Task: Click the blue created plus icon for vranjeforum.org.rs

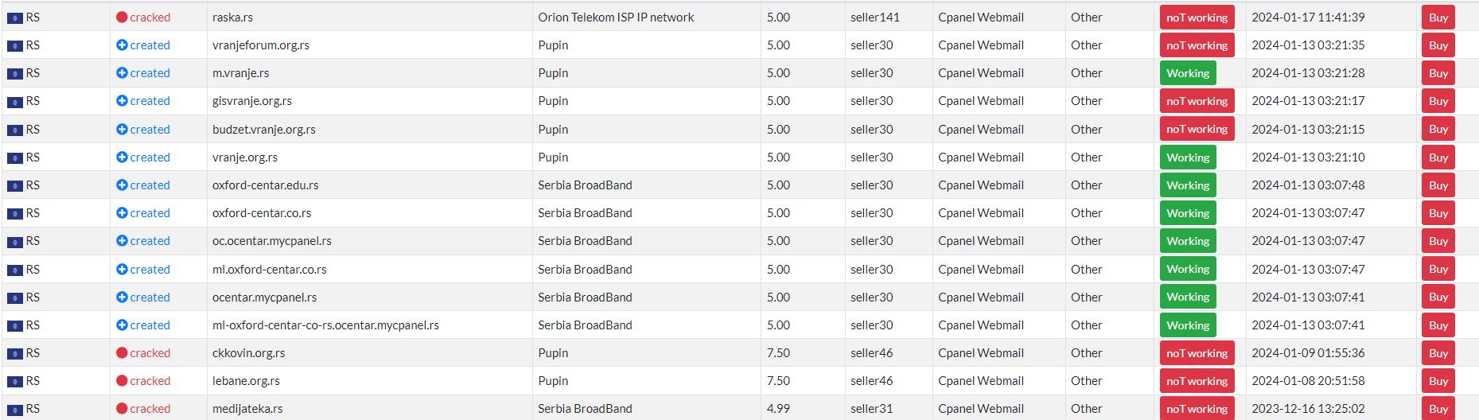Action: (x=122, y=45)
